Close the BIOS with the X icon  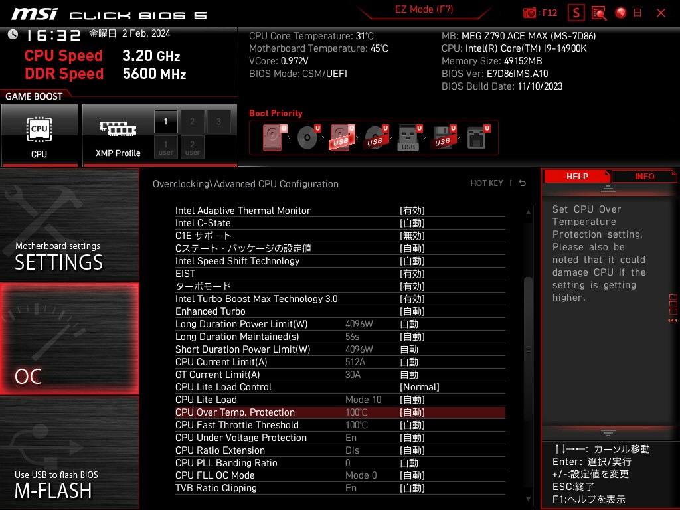point(661,13)
